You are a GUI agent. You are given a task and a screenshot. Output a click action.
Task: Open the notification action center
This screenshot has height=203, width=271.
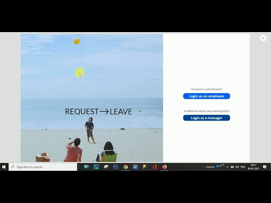[265, 167]
